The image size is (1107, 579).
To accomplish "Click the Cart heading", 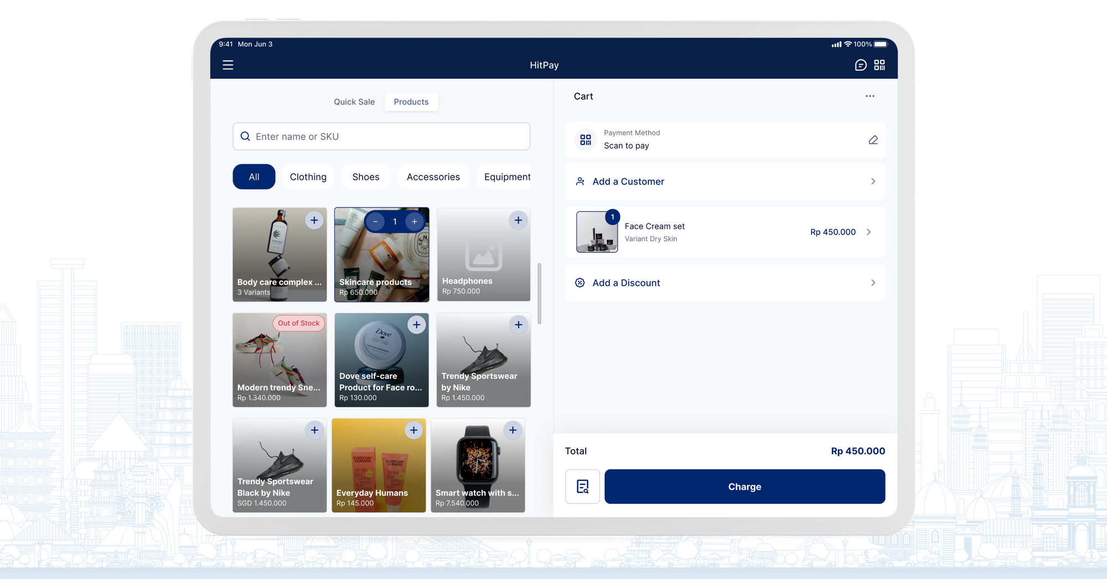I will [x=583, y=96].
